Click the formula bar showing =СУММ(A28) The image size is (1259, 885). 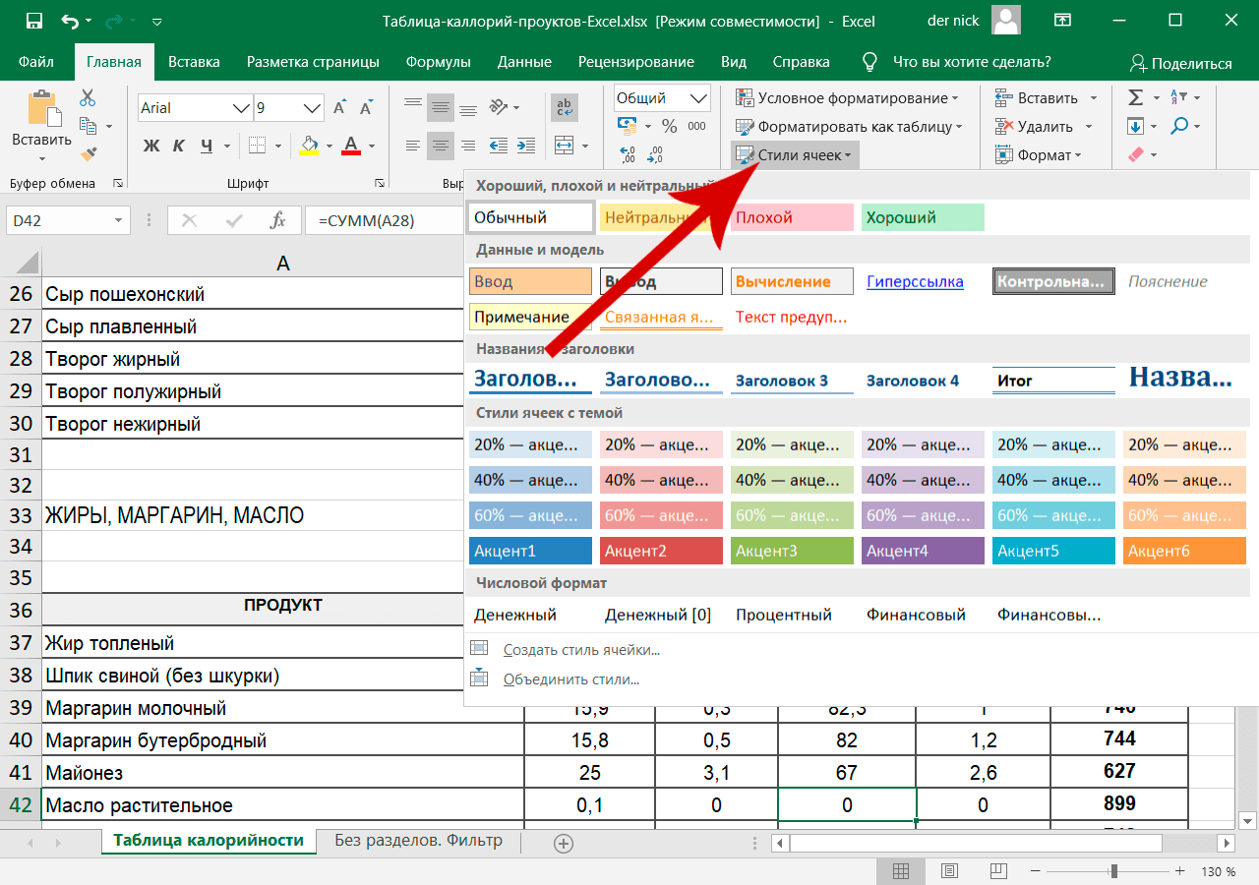click(386, 221)
